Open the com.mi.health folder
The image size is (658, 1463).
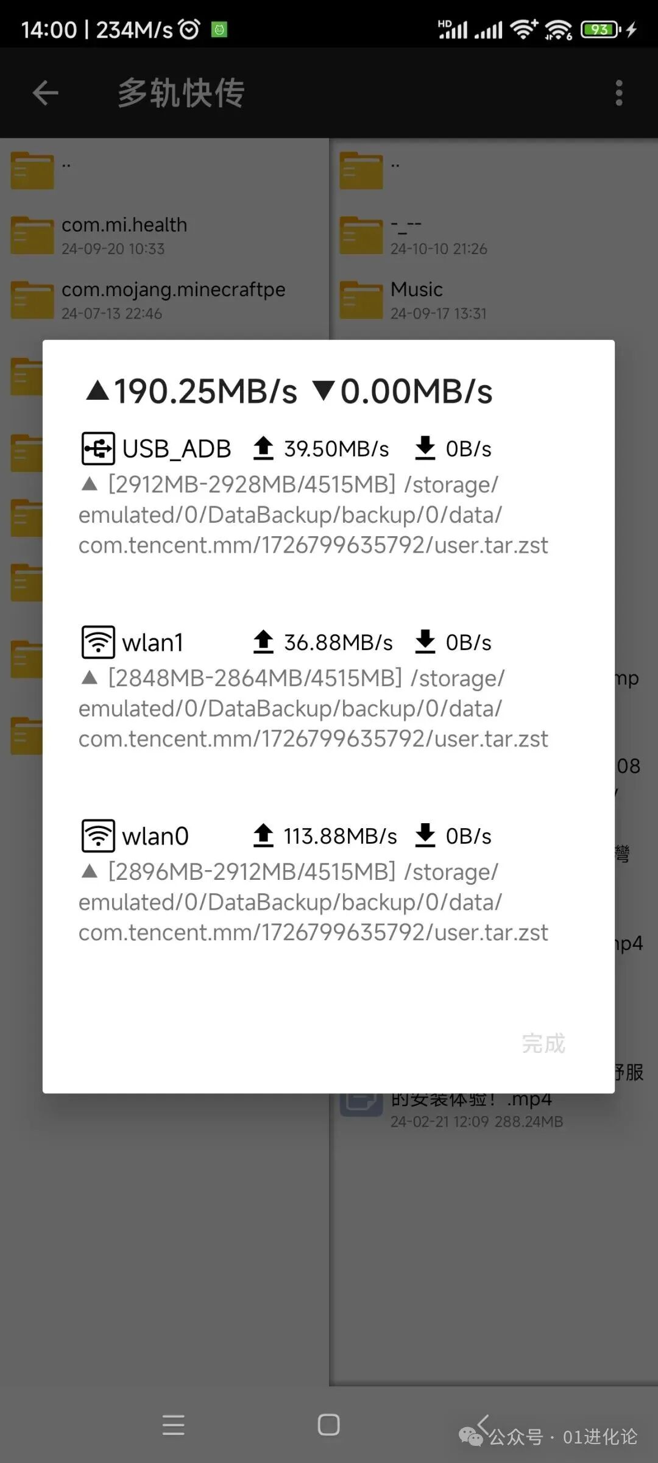click(x=124, y=235)
